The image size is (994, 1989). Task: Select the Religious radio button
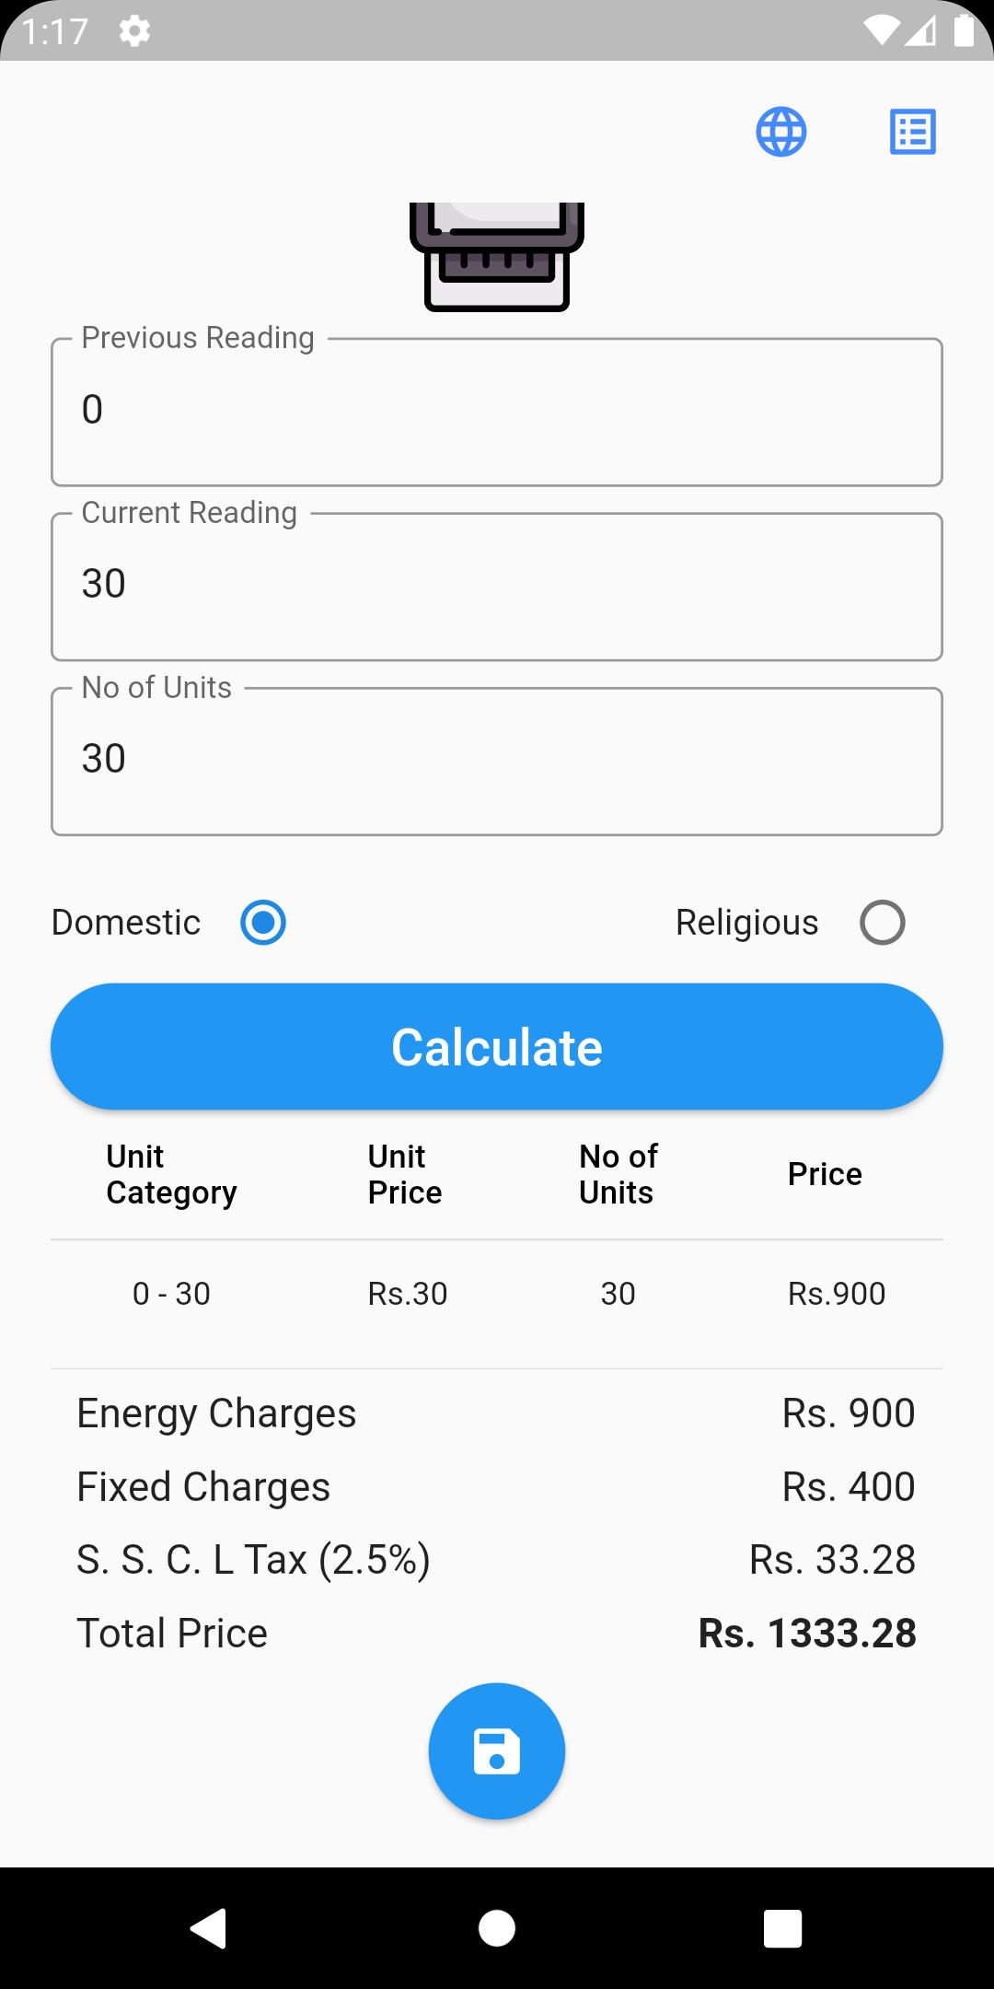pyautogui.click(x=882, y=923)
